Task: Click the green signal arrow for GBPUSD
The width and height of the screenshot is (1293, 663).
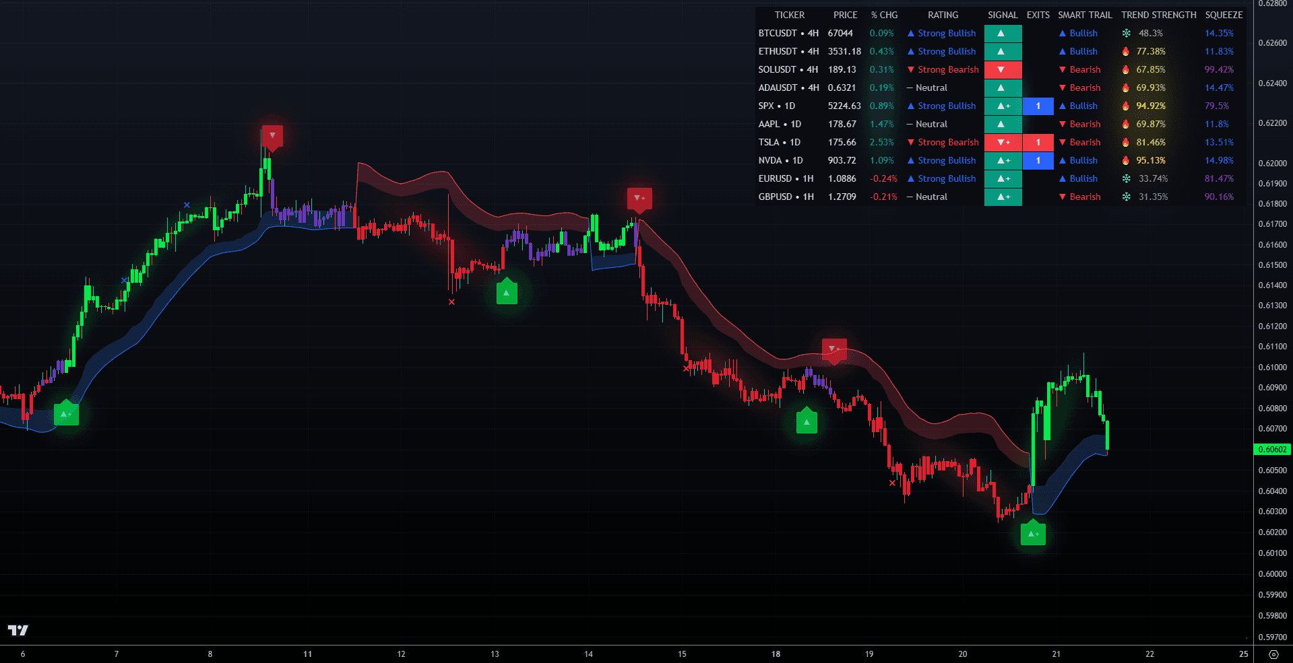Action: click(x=1003, y=197)
